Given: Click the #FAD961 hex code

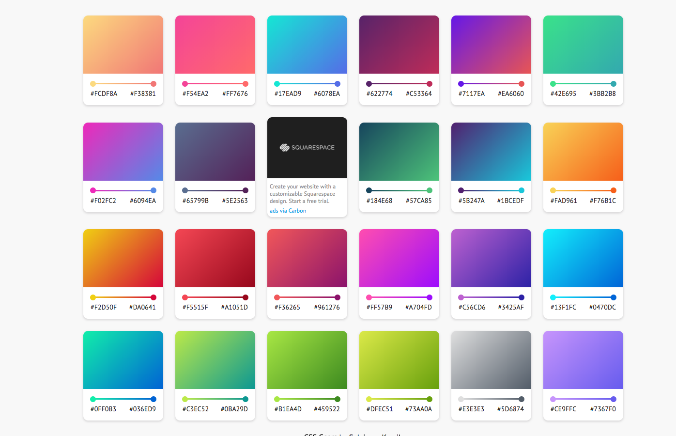Looking at the screenshot, I should pyautogui.click(x=564, y=201).
